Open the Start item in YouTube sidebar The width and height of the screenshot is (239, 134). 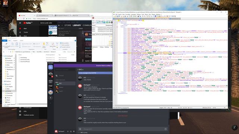pos(25,28)
